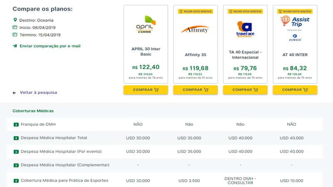
Task: Click USD 35.000 in the Hospitalar Total row
Action: tap(189, 138)
